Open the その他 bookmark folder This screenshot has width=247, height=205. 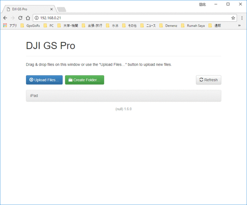click(130, 25)
